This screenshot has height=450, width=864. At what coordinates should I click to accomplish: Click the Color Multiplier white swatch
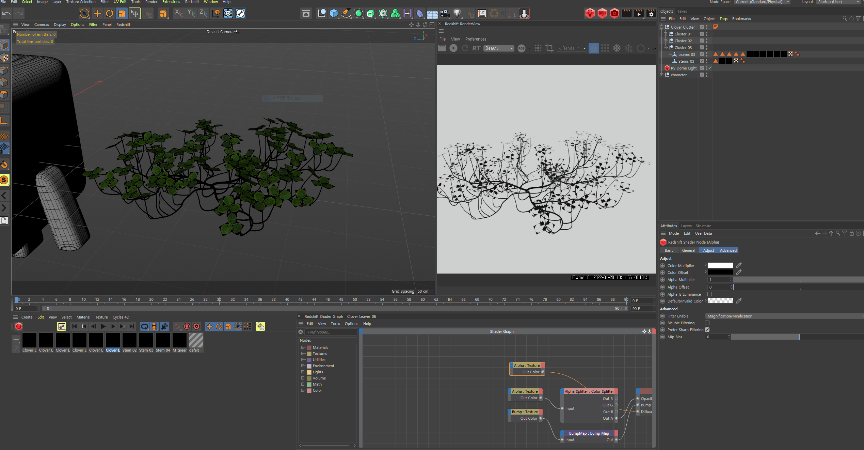(720, 265)
